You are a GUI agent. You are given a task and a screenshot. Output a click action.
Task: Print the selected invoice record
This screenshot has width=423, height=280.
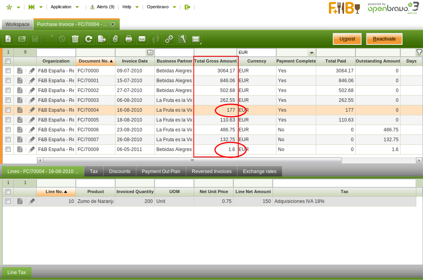coord(128,39)
